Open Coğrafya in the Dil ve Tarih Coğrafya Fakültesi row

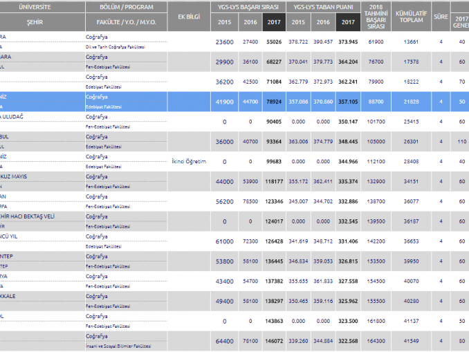click(x=96, y=37)
